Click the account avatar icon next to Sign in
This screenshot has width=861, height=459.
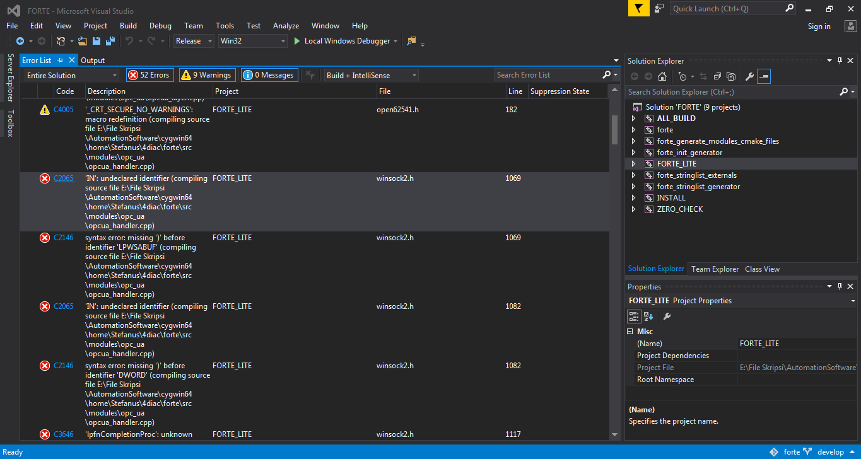[850, 26]
